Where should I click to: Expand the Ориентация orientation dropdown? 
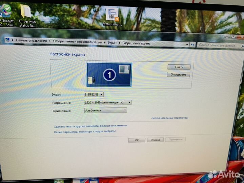coord(105,110)
